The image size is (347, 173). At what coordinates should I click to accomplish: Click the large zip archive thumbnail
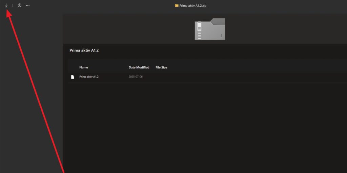click(210, 29)
